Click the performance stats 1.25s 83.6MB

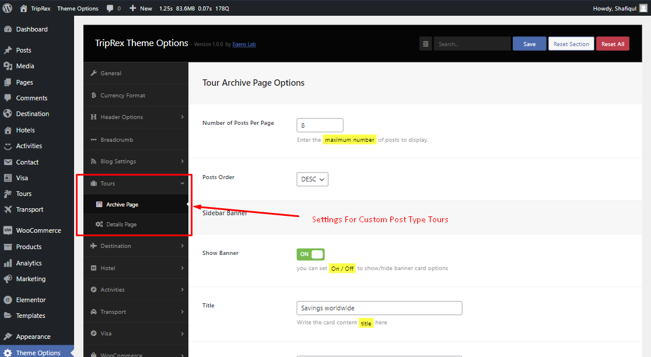pos(194,8)
